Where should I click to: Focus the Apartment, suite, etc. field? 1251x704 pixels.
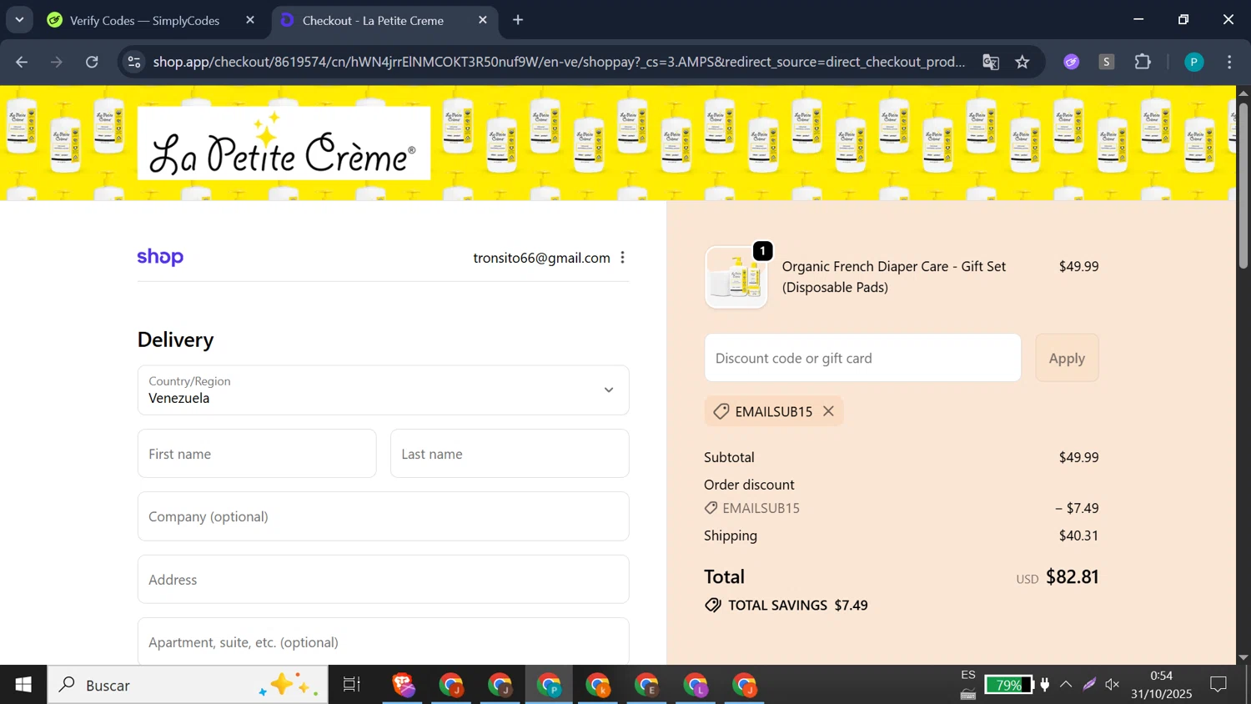pos(383,641)
